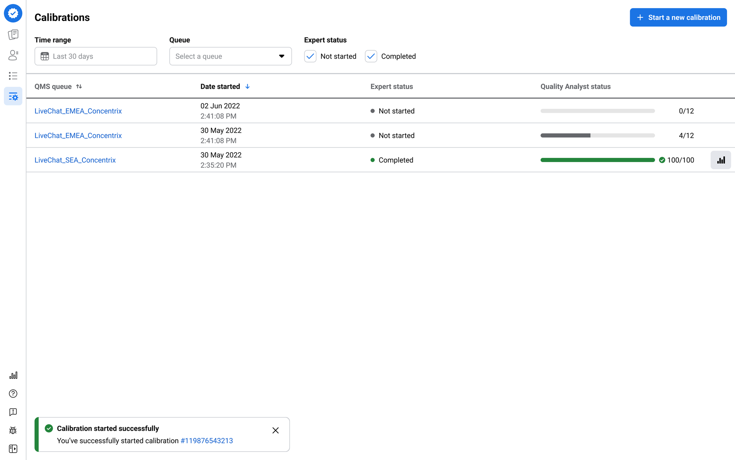Image resolution: width=735 pixels, height=460 pixels.
Task: Open help via the question mark icon
Action: pos(13,393)
